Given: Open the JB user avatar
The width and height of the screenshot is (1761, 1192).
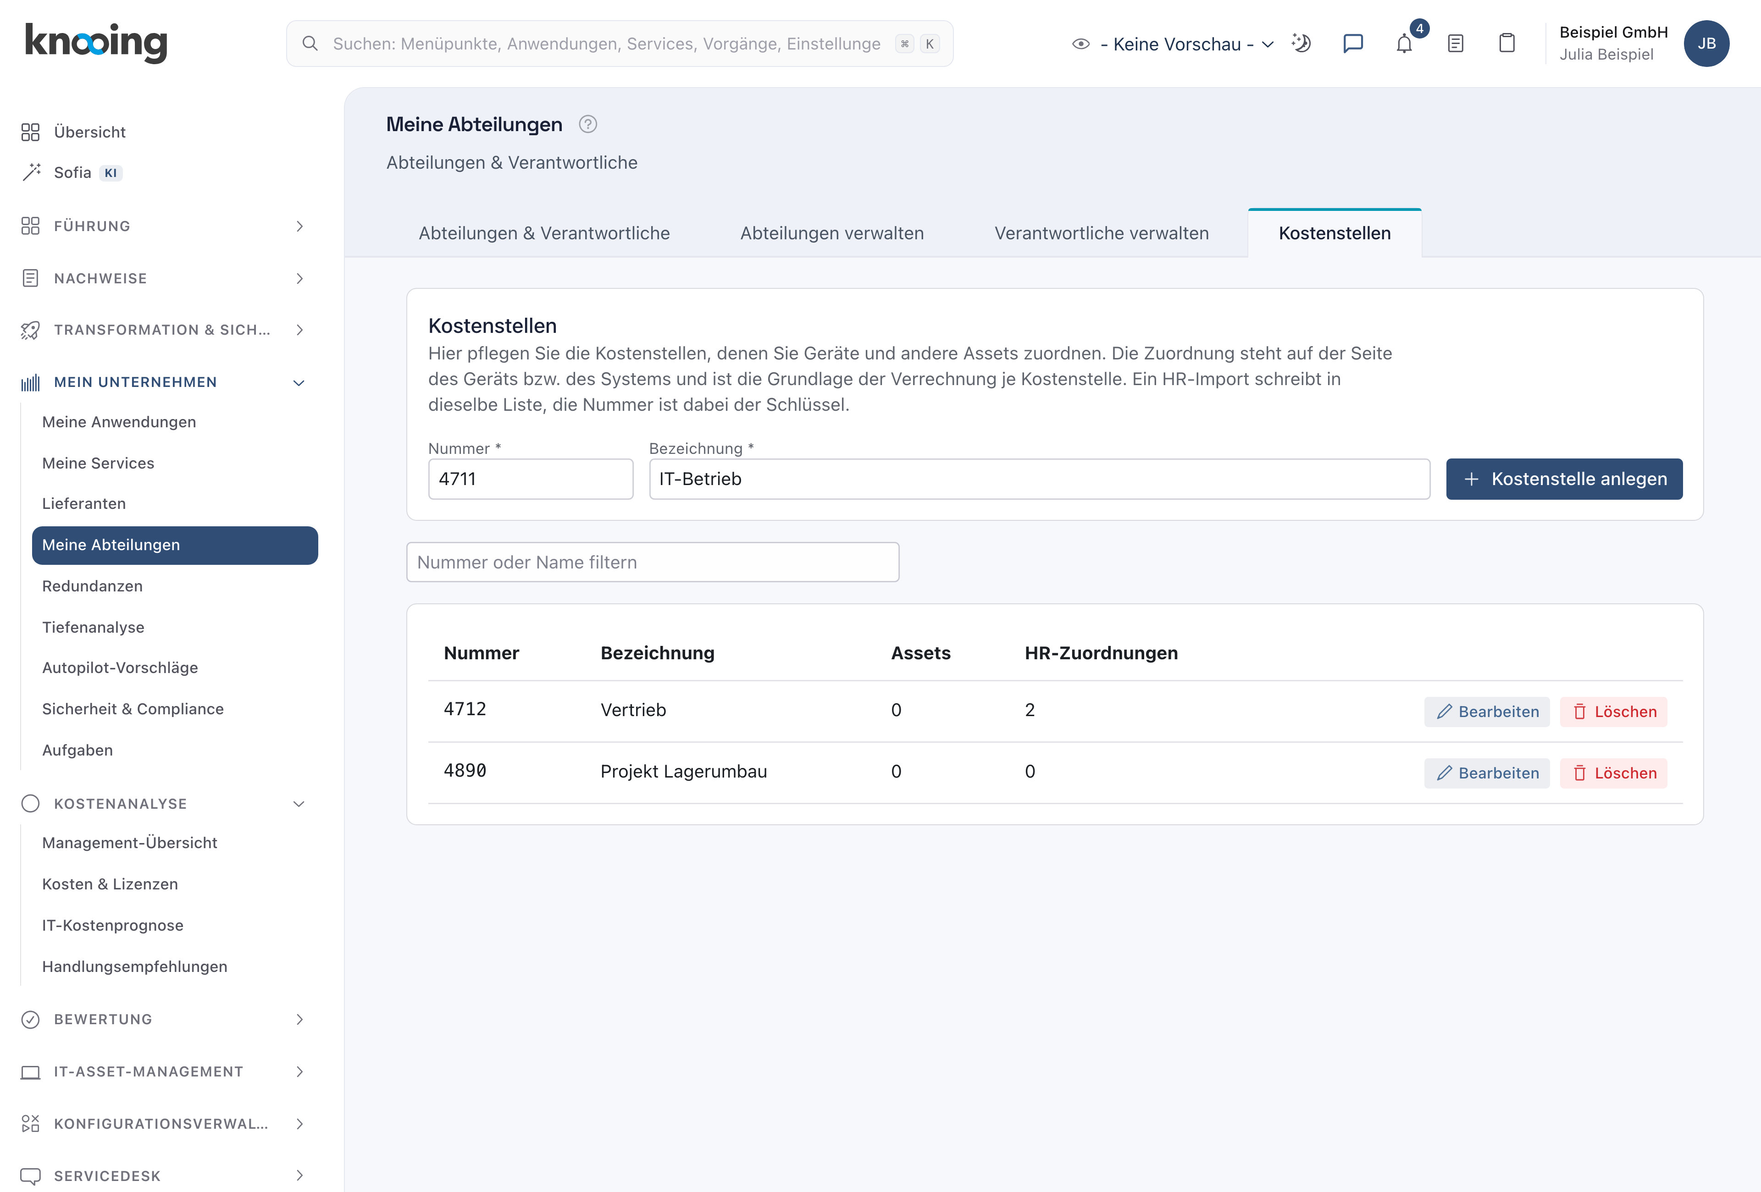Looking at the screenshot, I should (1706, 43).
